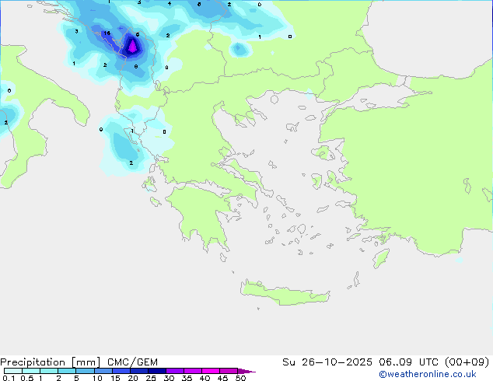Click the 15–20 mm legend swatch
Viewport: 493px width, 381px height.
click(x=121, y=371)
